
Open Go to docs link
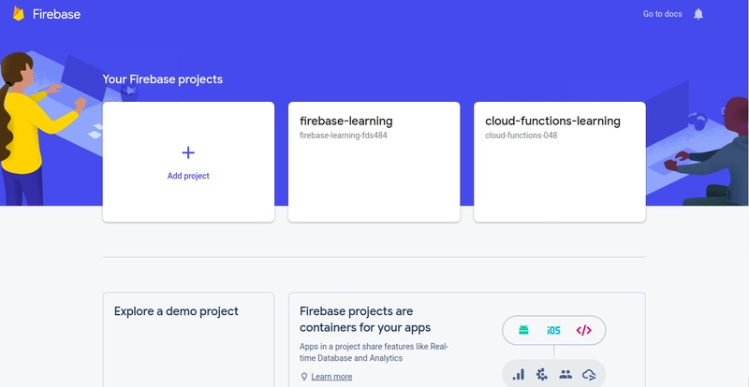662,14
